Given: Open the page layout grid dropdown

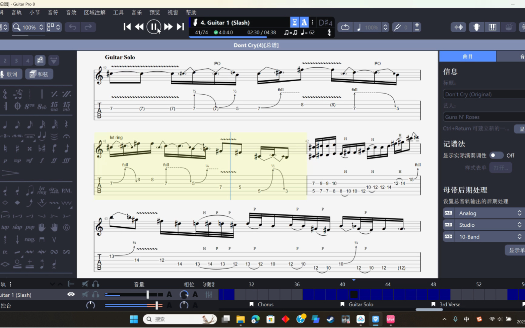Looking at the screenshot, I should click(x=54, y=27).
